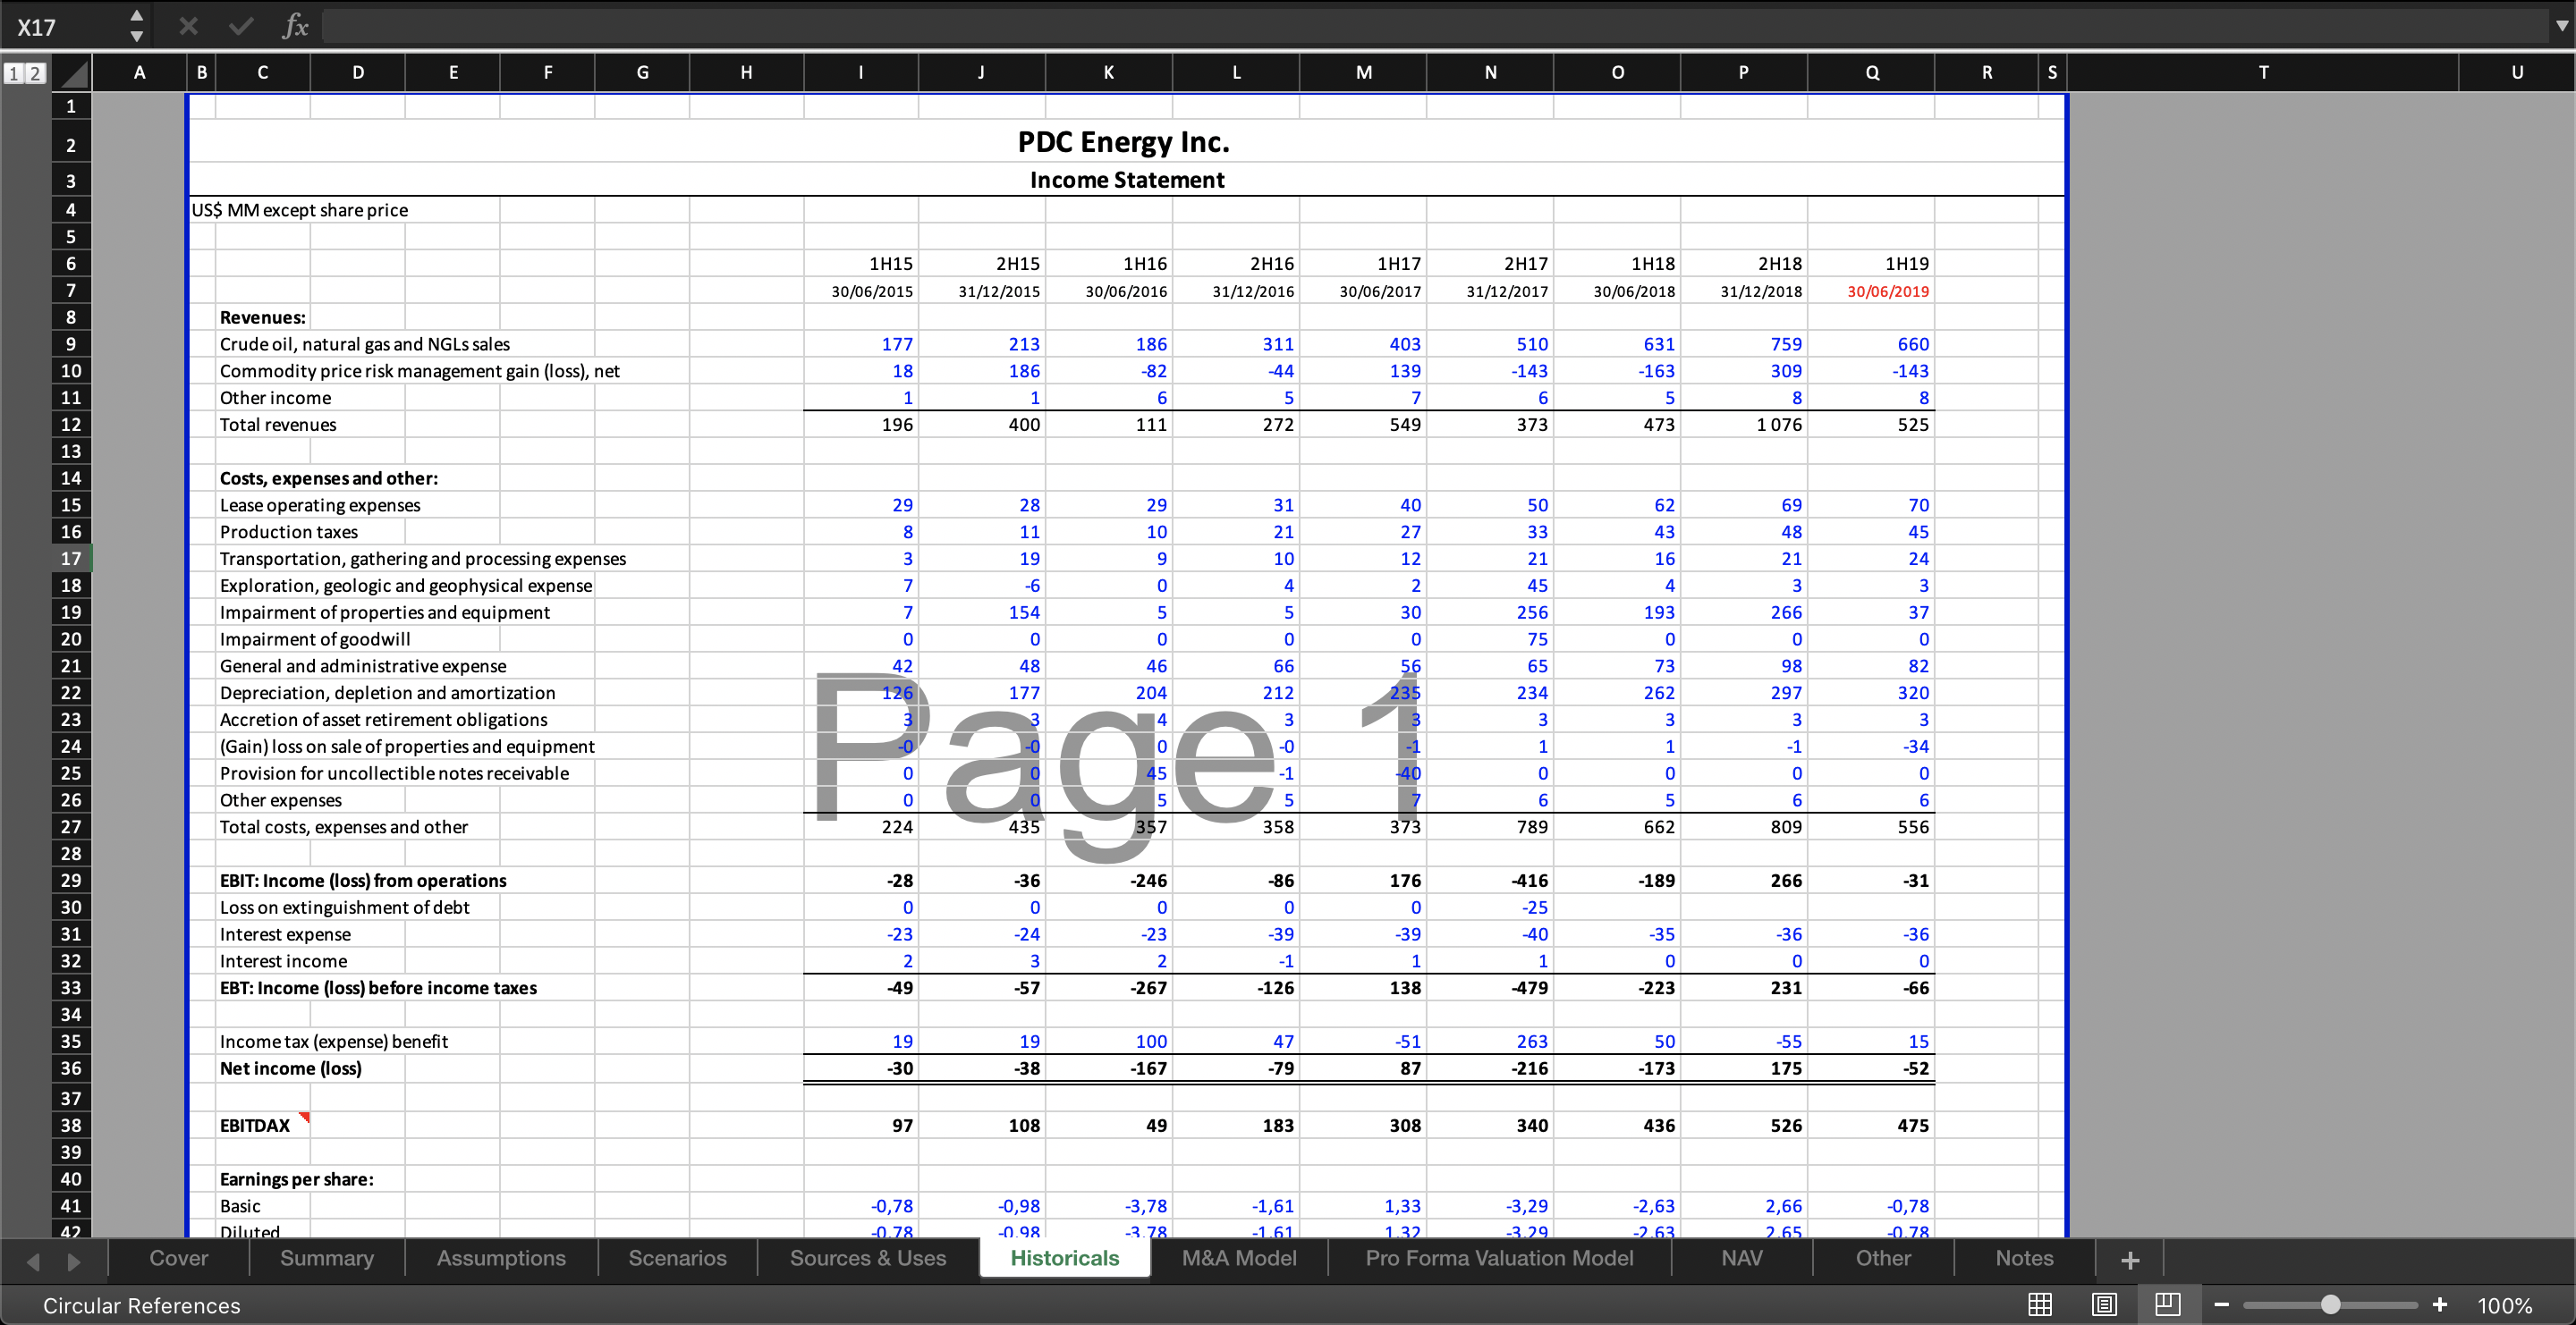Open the M&A Model tab

1239,1258
